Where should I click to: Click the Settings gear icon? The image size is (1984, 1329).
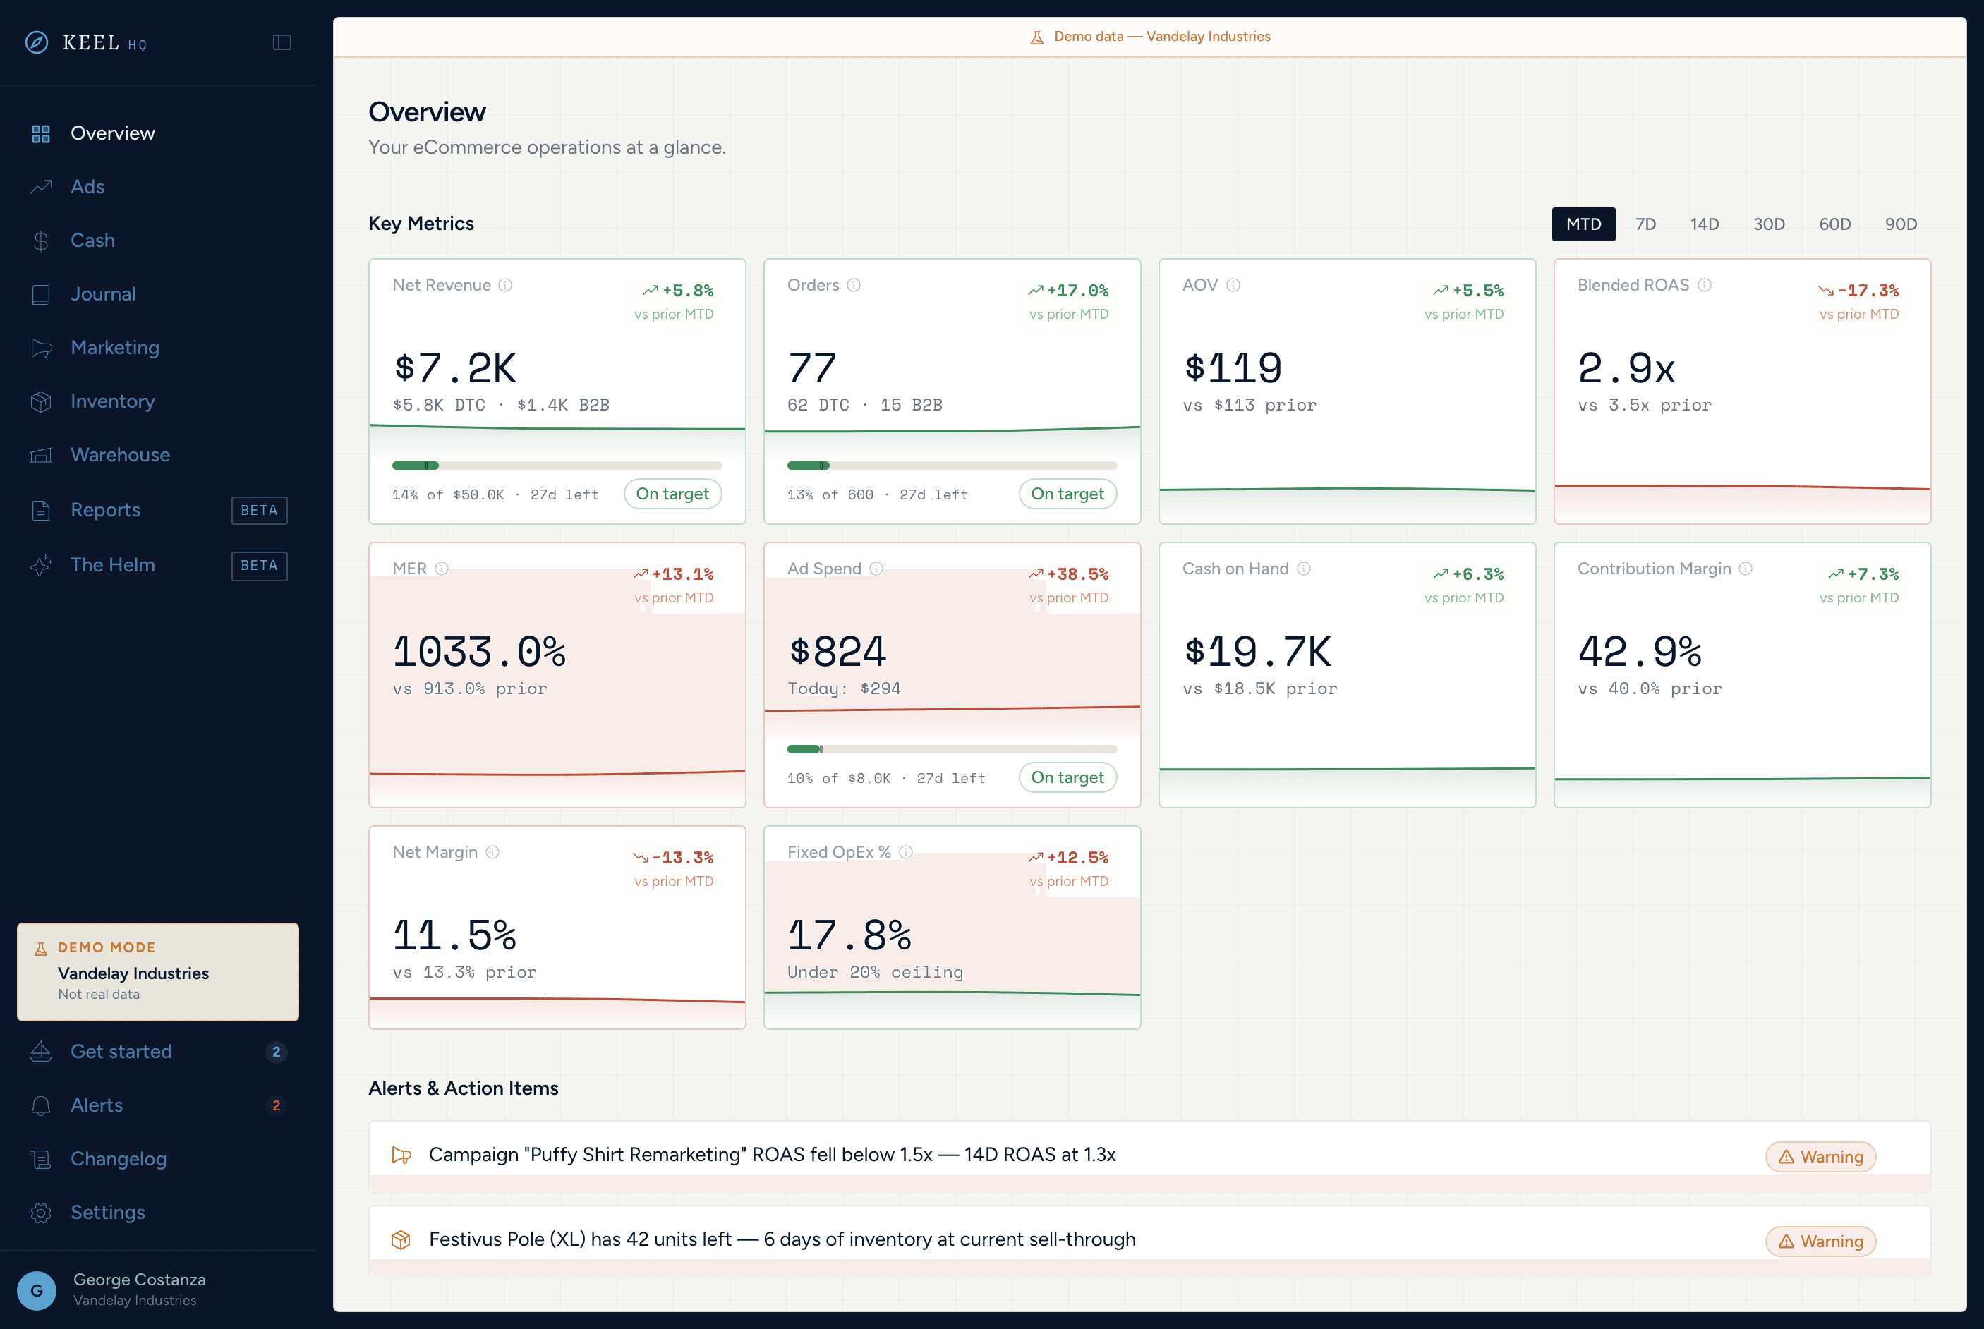click(41, 1213)
